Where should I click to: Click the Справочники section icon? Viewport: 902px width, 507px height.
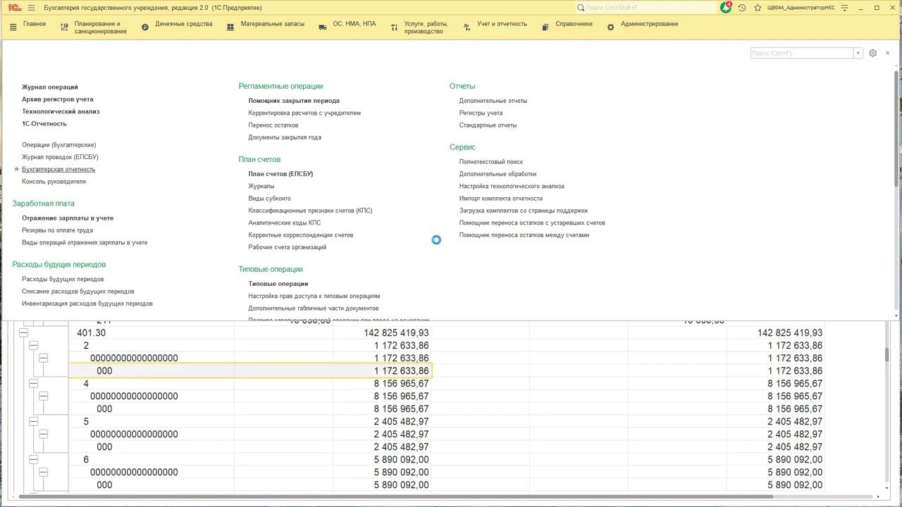(x=545, y=27)
